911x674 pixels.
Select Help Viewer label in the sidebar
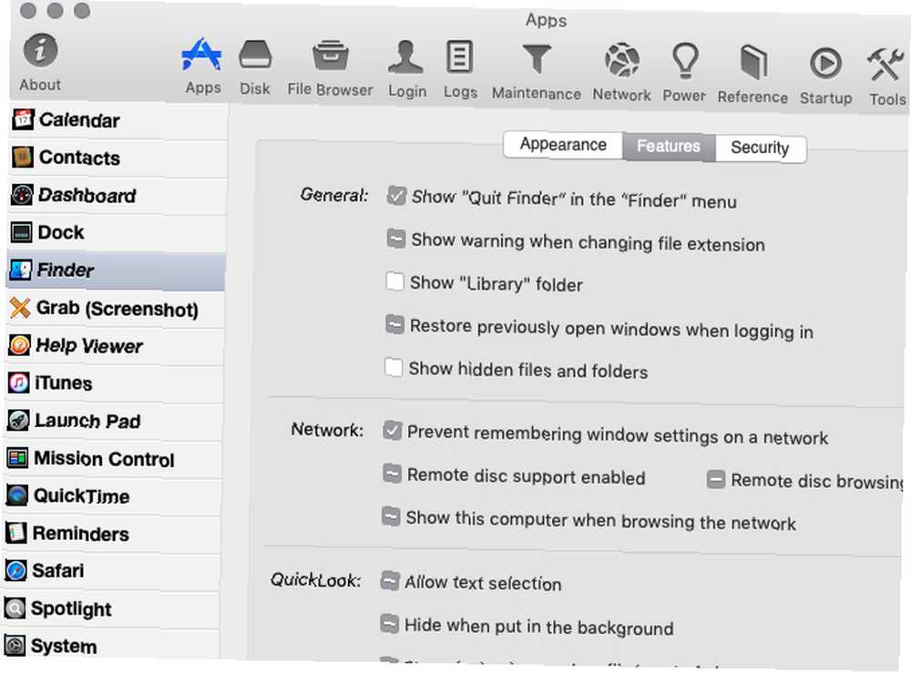click(89, 346)
